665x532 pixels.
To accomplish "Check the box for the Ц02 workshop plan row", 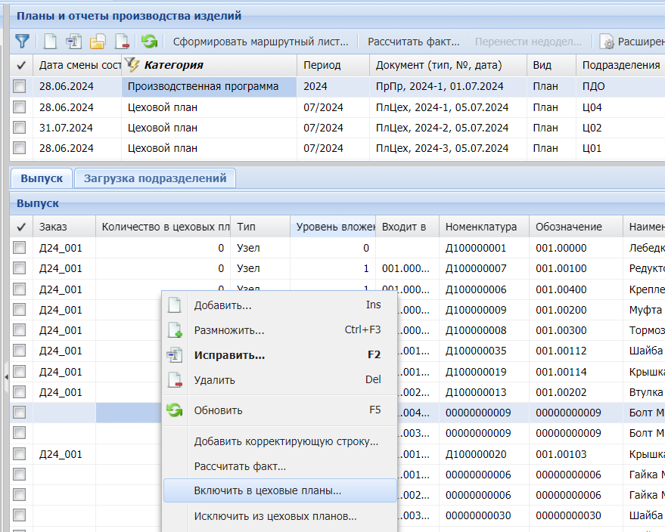I will 20,128.
